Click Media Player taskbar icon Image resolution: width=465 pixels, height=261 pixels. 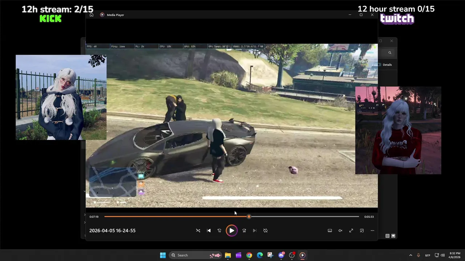pyautogui.click(x=302, y=255)
